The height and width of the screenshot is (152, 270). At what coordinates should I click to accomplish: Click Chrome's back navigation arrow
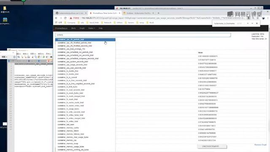(56, 18)
